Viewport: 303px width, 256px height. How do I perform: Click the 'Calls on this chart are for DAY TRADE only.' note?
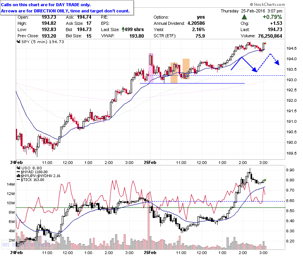point(46,5)
